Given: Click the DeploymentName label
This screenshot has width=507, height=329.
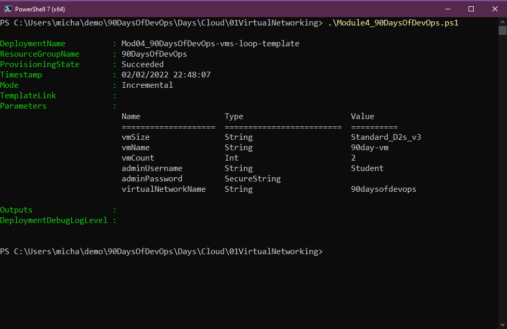Looking at the screenshot, I should click(x=33, y=44).
